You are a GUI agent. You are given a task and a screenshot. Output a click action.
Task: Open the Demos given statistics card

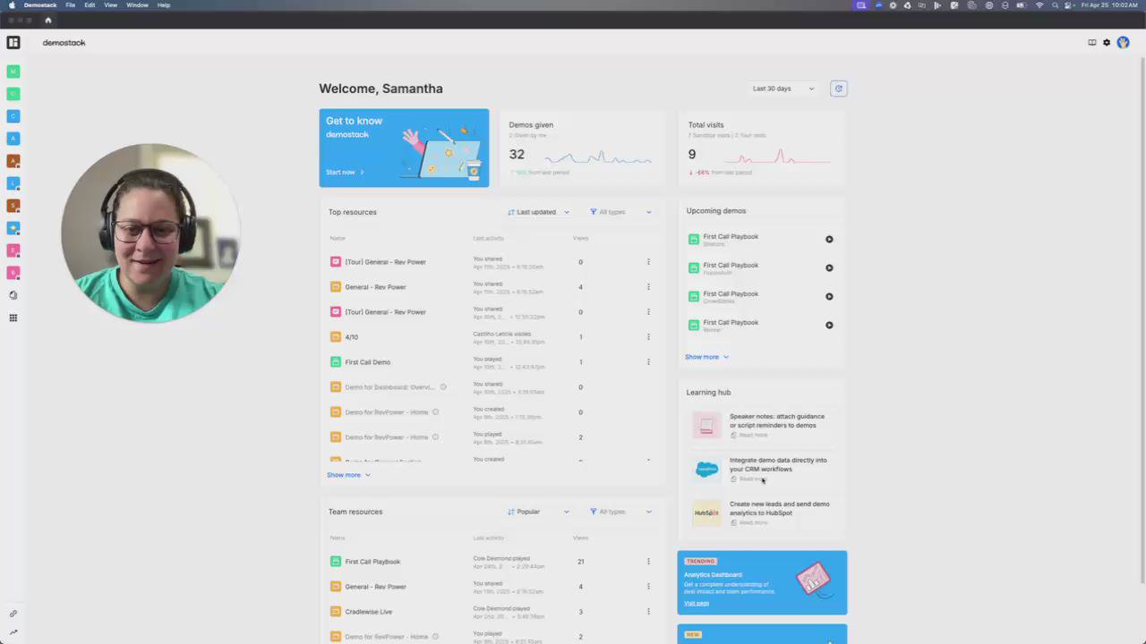click(x=581, y=148)
